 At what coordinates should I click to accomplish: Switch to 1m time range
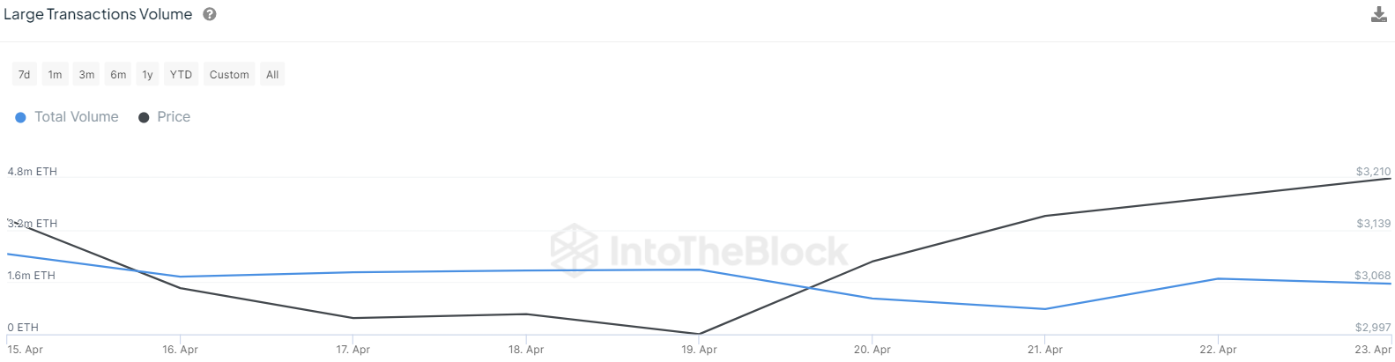coord(55,75)
